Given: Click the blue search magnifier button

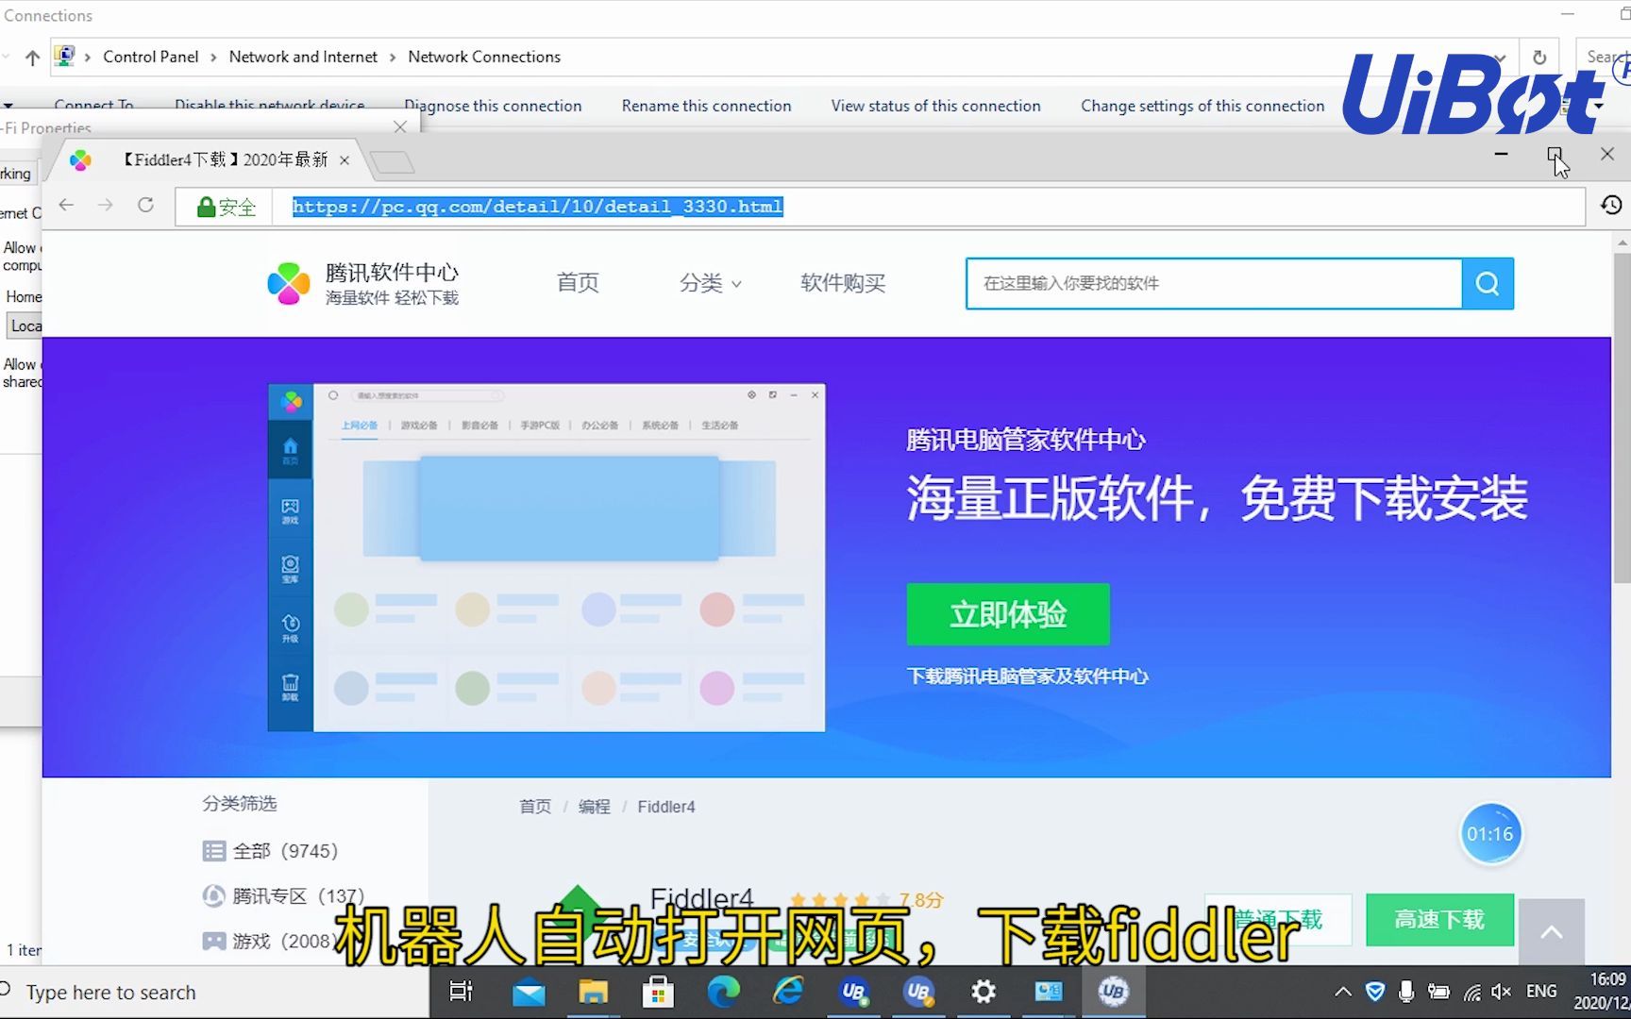Looking at the screenshot, I should coord(1488,283).
